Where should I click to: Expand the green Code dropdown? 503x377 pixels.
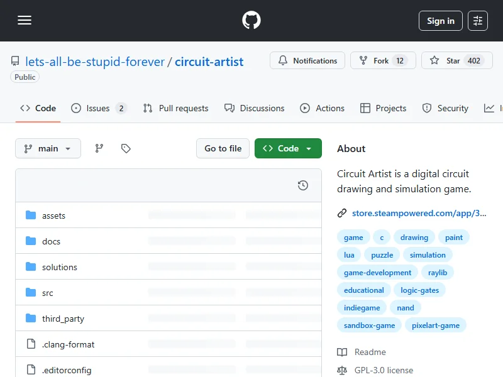288,148
